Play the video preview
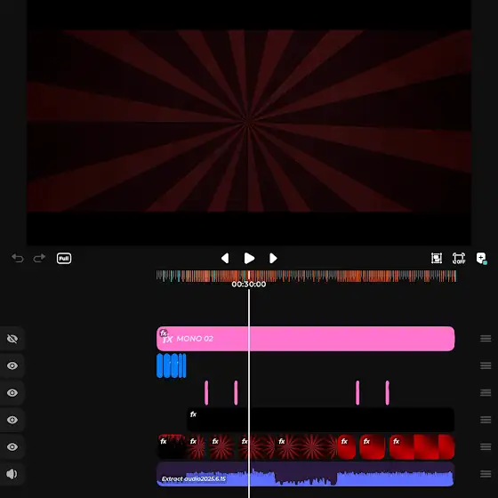The height and width of the screenshot is (498, 498). click(249, 258)
